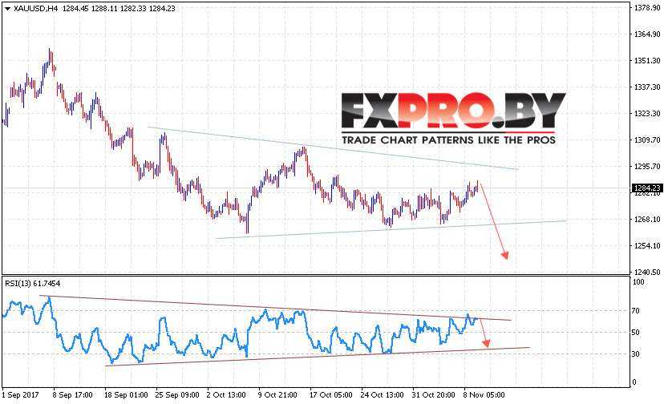The image size is (664, 404).
Task: Click the current price tag 1284.23
Action: [x=647, y=188]
